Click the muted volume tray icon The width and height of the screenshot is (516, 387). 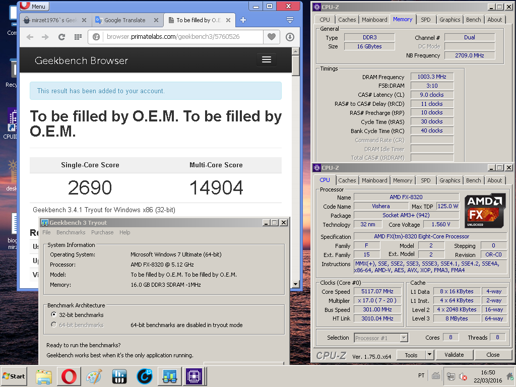point(463,376)
